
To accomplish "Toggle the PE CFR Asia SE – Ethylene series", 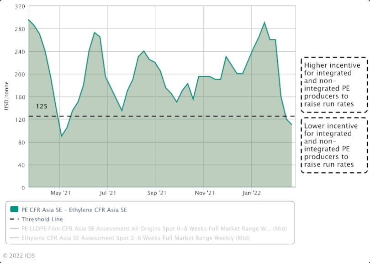I will pyautogui.click(x=69, y=210).
